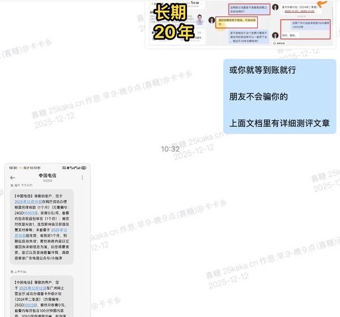Open the three-dot menu in the SMS screenshot
The height and width of the screenshot is (317, 340).
click(83, 178)
